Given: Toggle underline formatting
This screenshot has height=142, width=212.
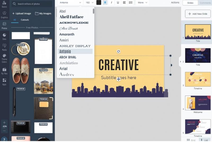Looking at the screenshot, I should coord(118,2).
